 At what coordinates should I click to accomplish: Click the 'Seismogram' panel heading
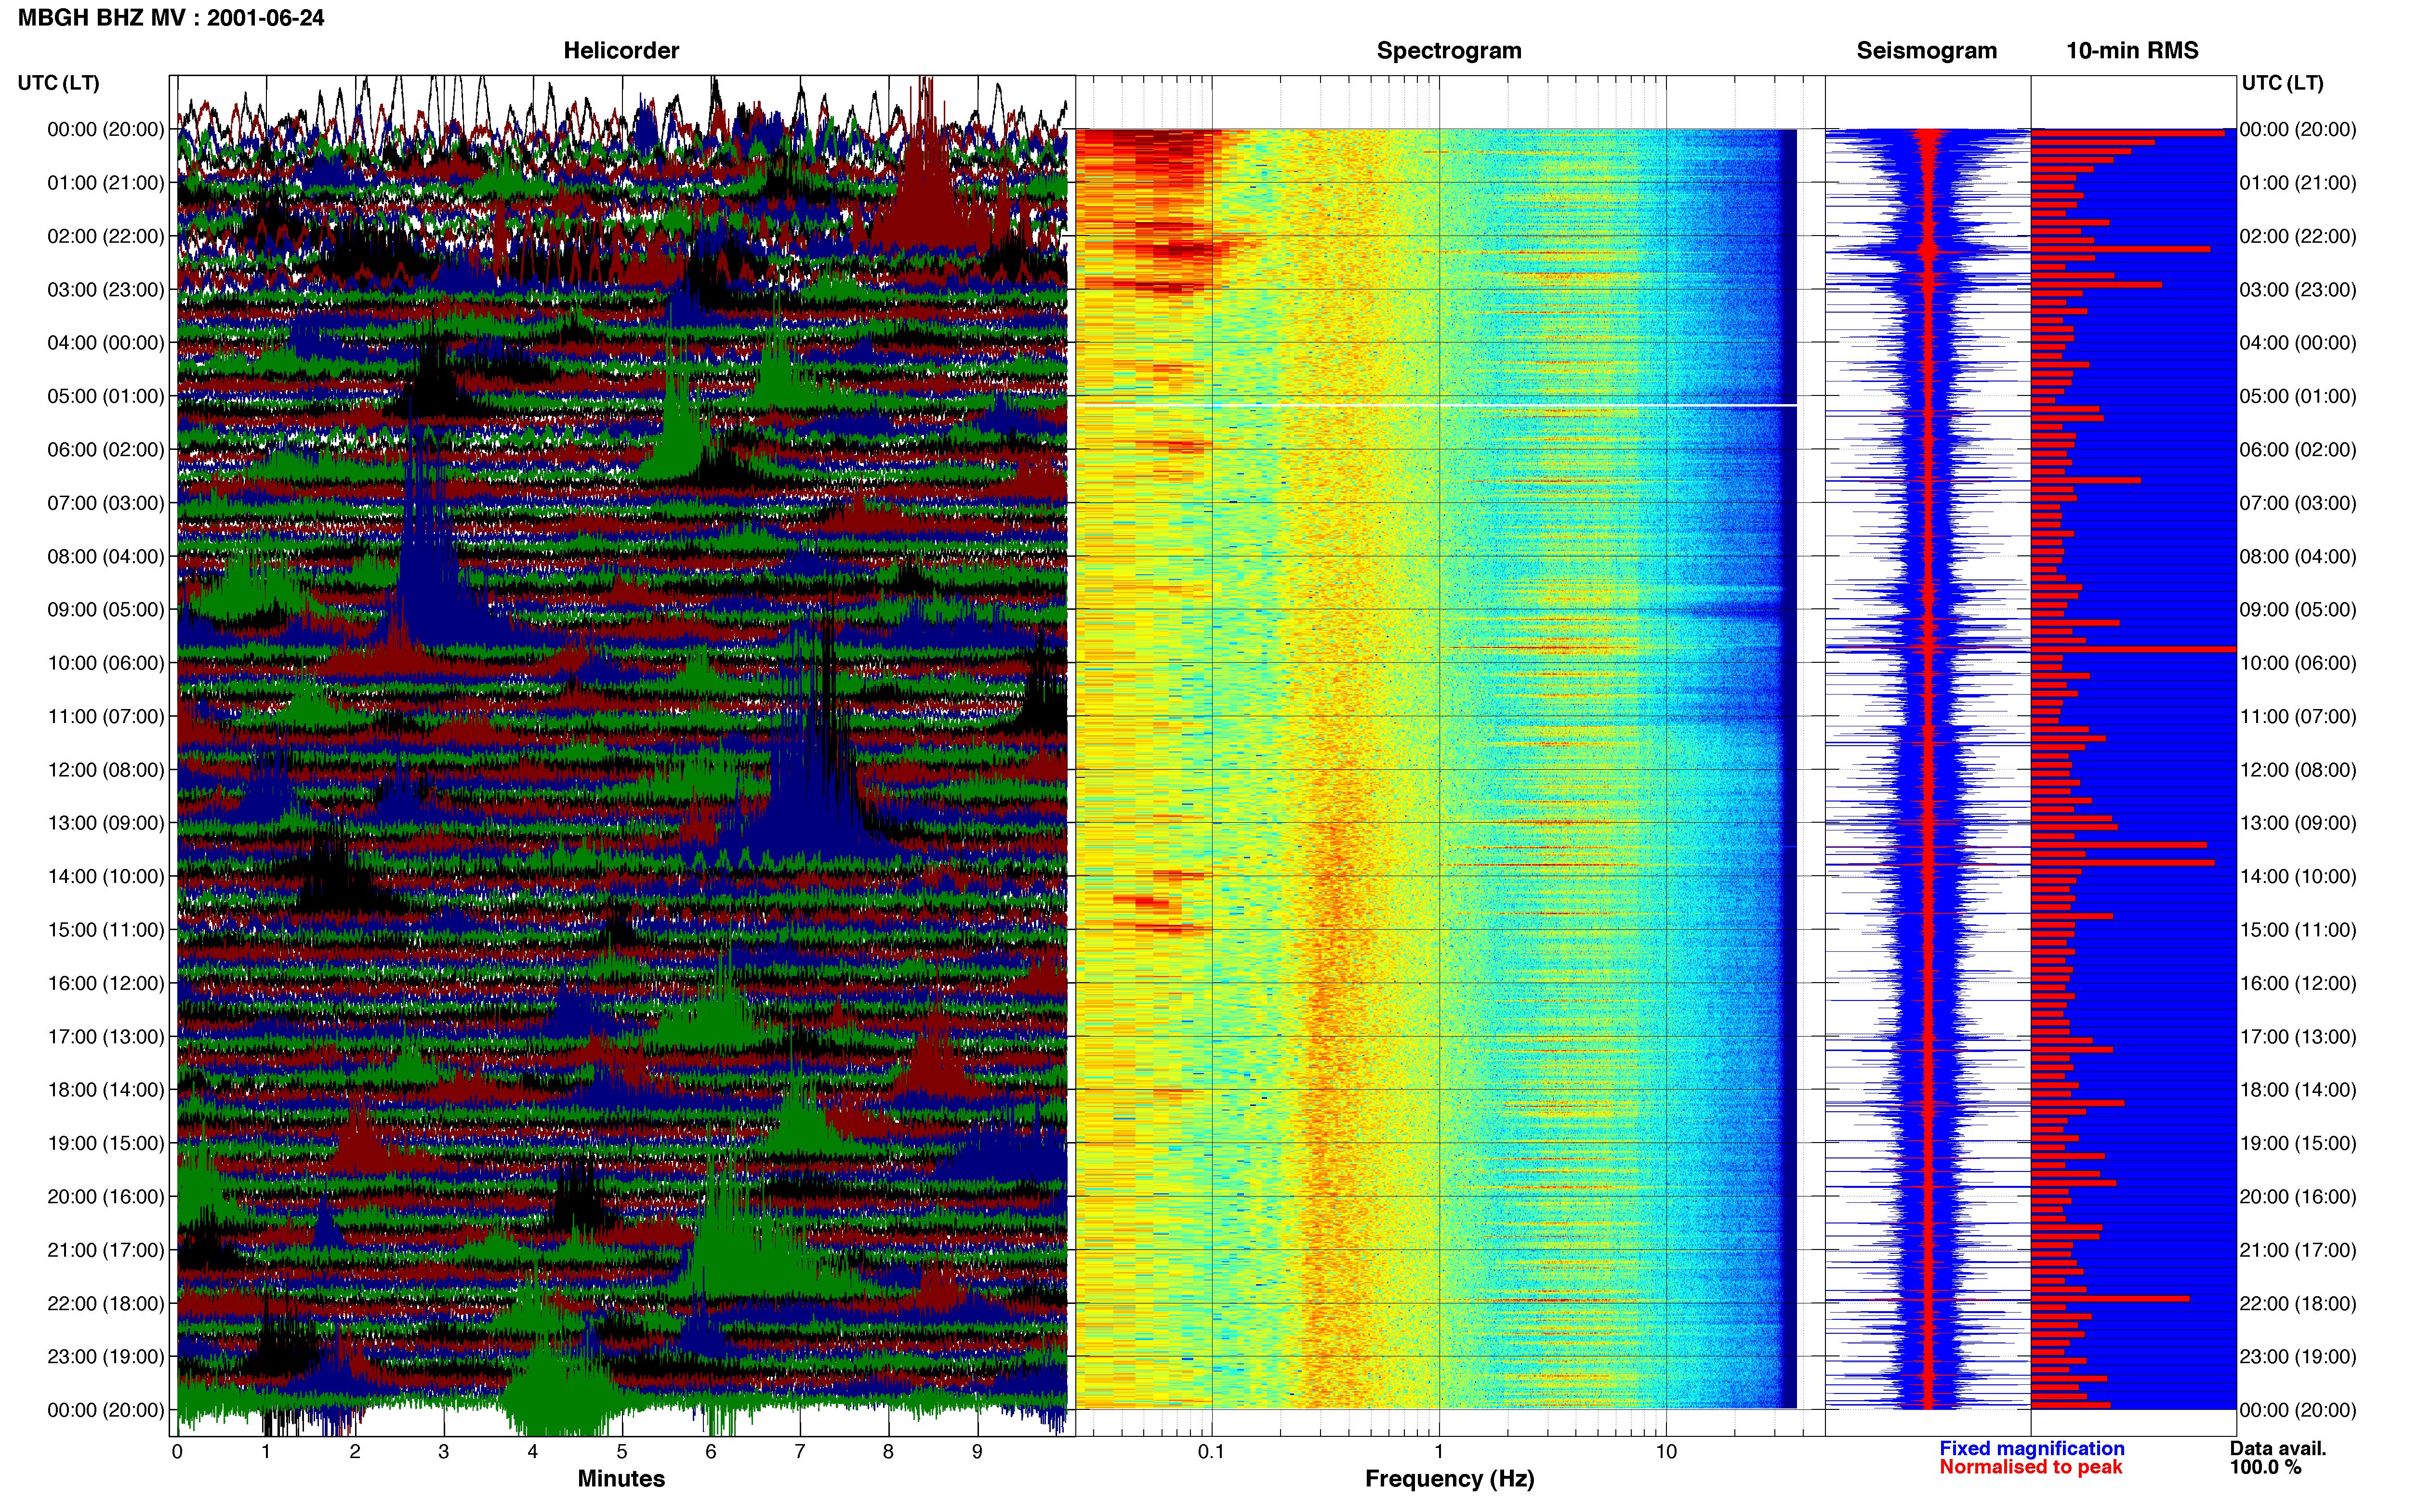[x=1926, y=50]
